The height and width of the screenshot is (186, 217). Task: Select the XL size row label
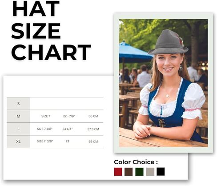[x=18, y=142]
